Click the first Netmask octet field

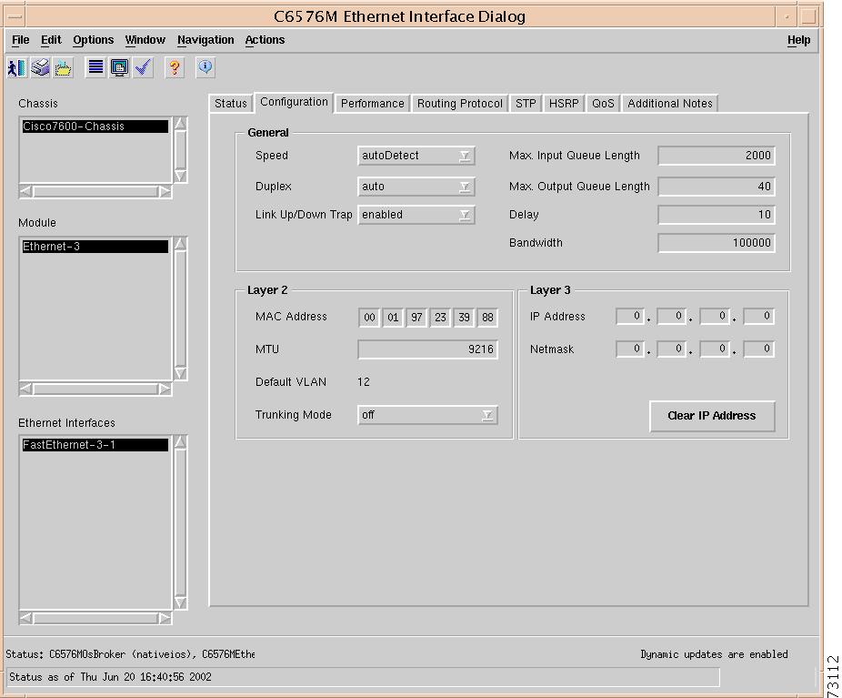point(630,349)
